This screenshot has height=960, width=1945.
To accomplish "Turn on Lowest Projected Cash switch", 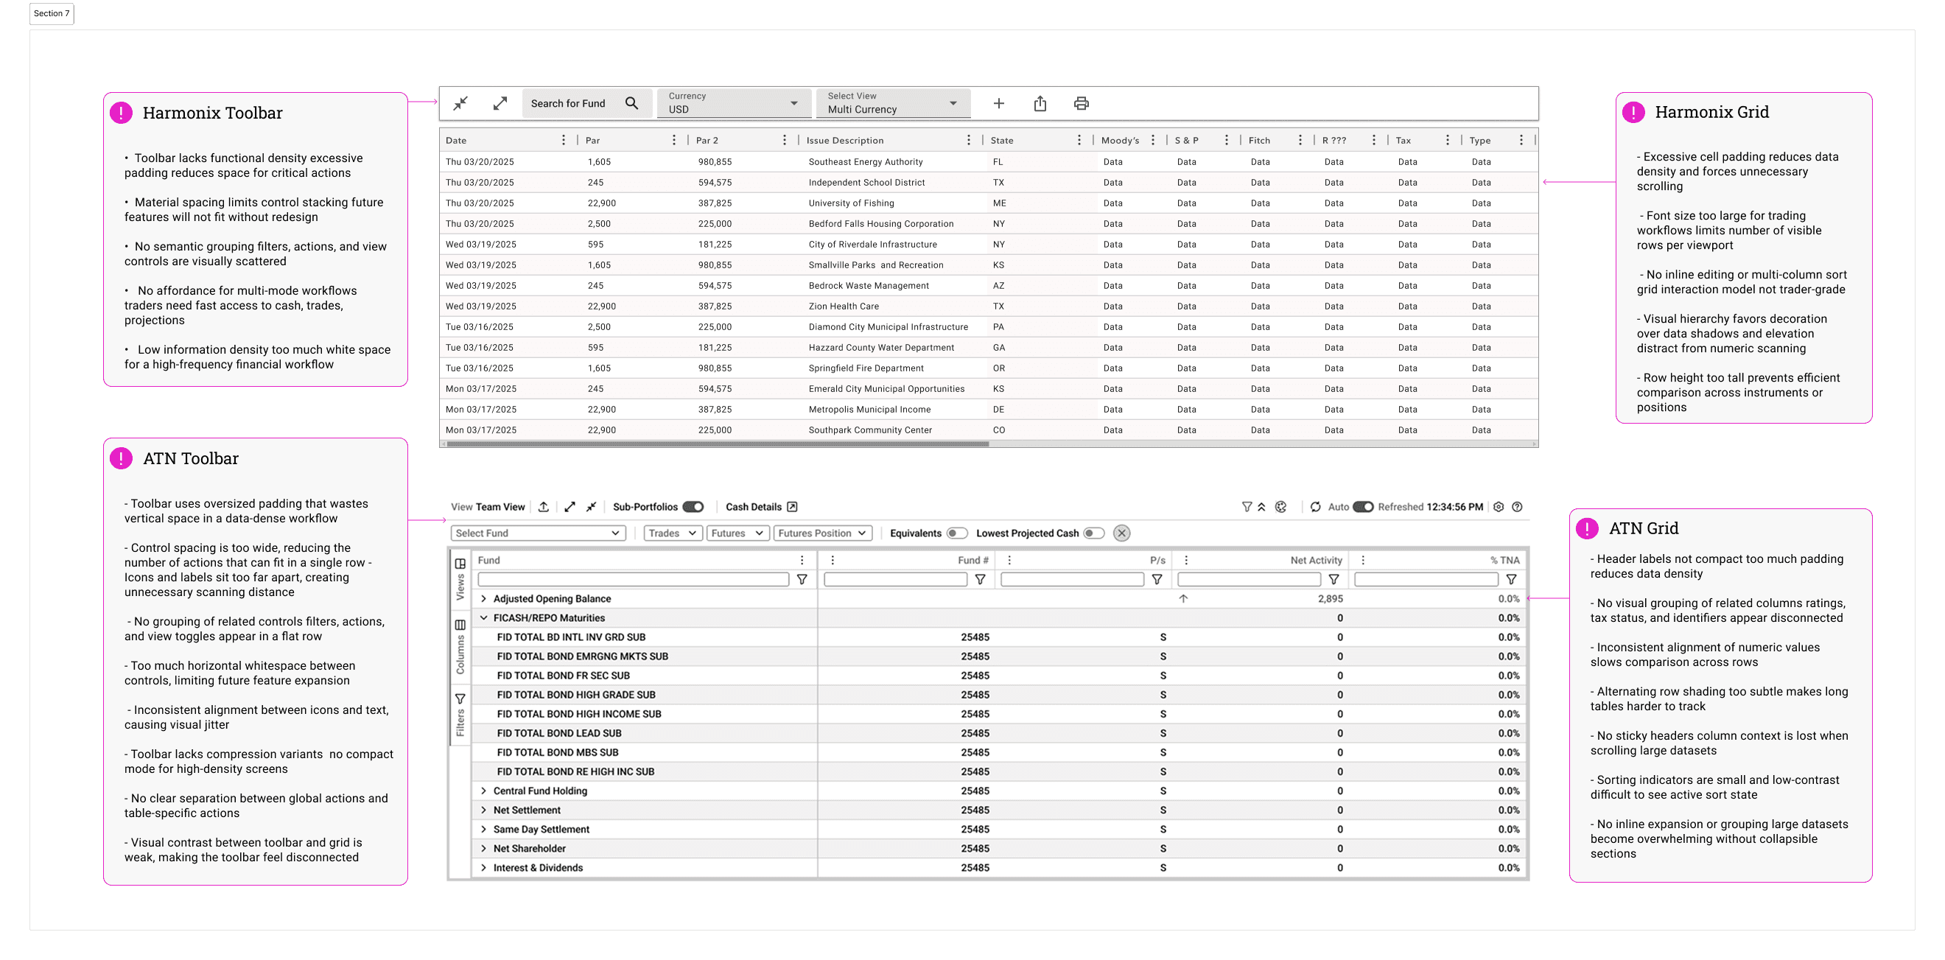I will pos(1093,533).
